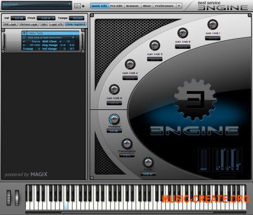Click the Add Layer button
This screenshot has height=215, width=253.
click(x=10, y=24)
